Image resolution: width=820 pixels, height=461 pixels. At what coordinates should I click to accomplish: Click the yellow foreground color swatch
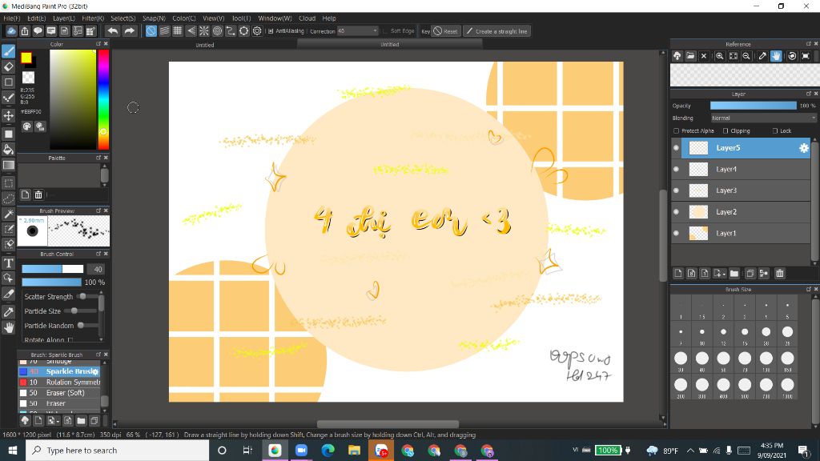[26, 58]
